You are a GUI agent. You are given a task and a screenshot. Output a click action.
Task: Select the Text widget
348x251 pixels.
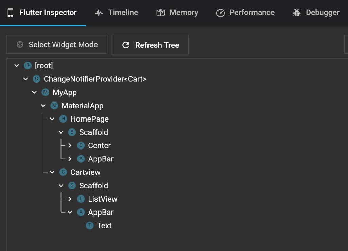tap(104, 226)
